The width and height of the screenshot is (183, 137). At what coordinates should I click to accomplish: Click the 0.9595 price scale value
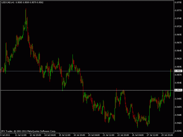point(178,67)
